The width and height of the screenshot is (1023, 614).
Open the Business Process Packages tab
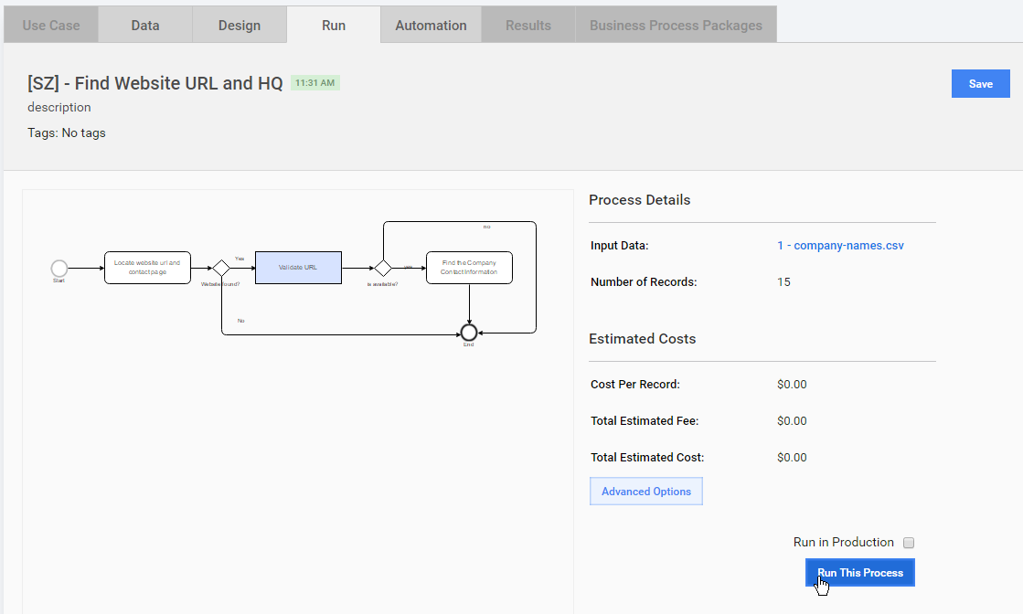tap(676, 25)
